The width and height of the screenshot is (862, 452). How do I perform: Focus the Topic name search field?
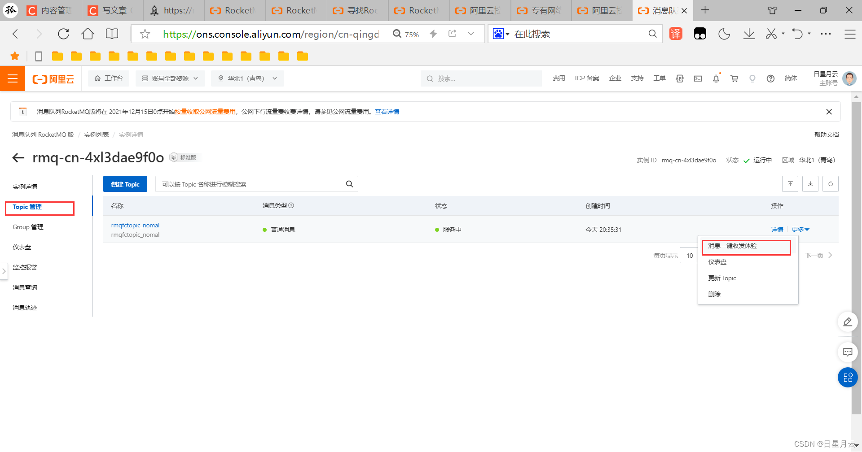pyautogui.click(x=248, y=184)
